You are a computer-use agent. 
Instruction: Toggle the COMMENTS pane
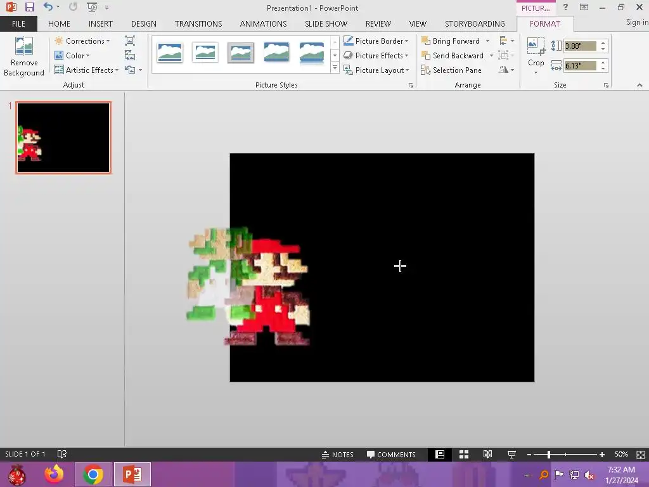[x=391, y=454]
